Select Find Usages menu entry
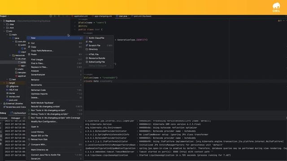The width and height of the screenshot is (287, 161). coord(55,59)
